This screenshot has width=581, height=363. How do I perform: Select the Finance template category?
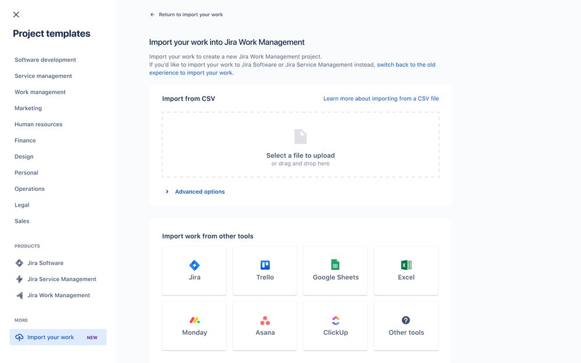[x=25, y=140]
